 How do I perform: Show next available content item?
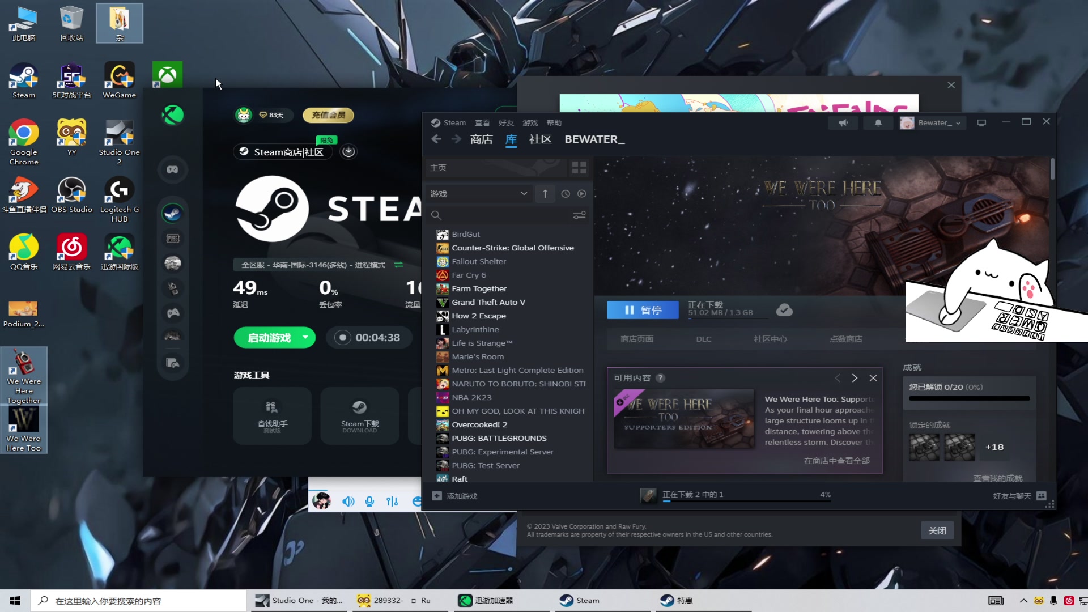pyautogui.click(x=855, y=378)
